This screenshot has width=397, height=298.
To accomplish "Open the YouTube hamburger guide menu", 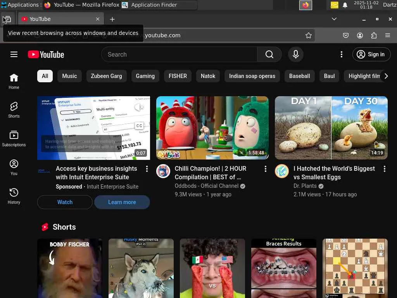I will tap(14, 54).
